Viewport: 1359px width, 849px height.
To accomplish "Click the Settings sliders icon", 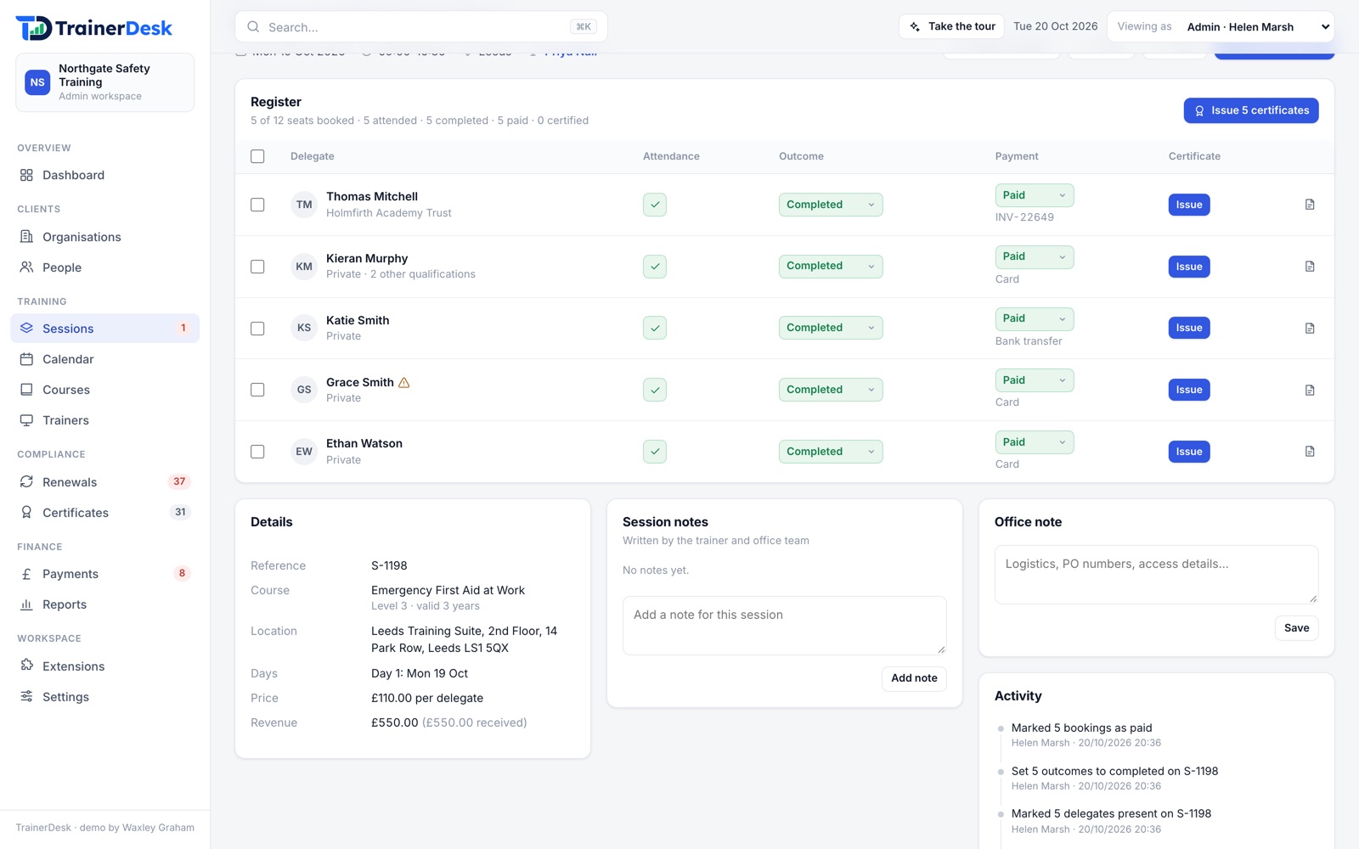I will (x=26, y=697).
